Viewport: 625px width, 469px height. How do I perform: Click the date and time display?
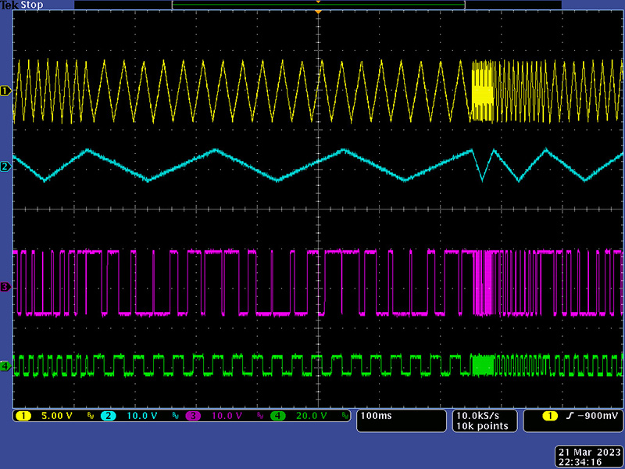click(x=588, y=456)
